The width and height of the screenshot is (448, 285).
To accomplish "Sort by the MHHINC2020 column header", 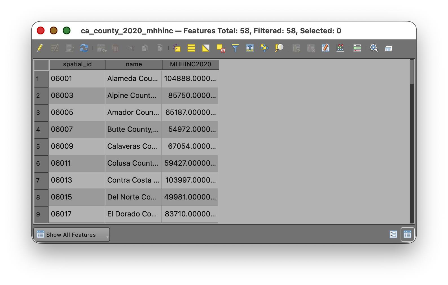I will point(190,64).
